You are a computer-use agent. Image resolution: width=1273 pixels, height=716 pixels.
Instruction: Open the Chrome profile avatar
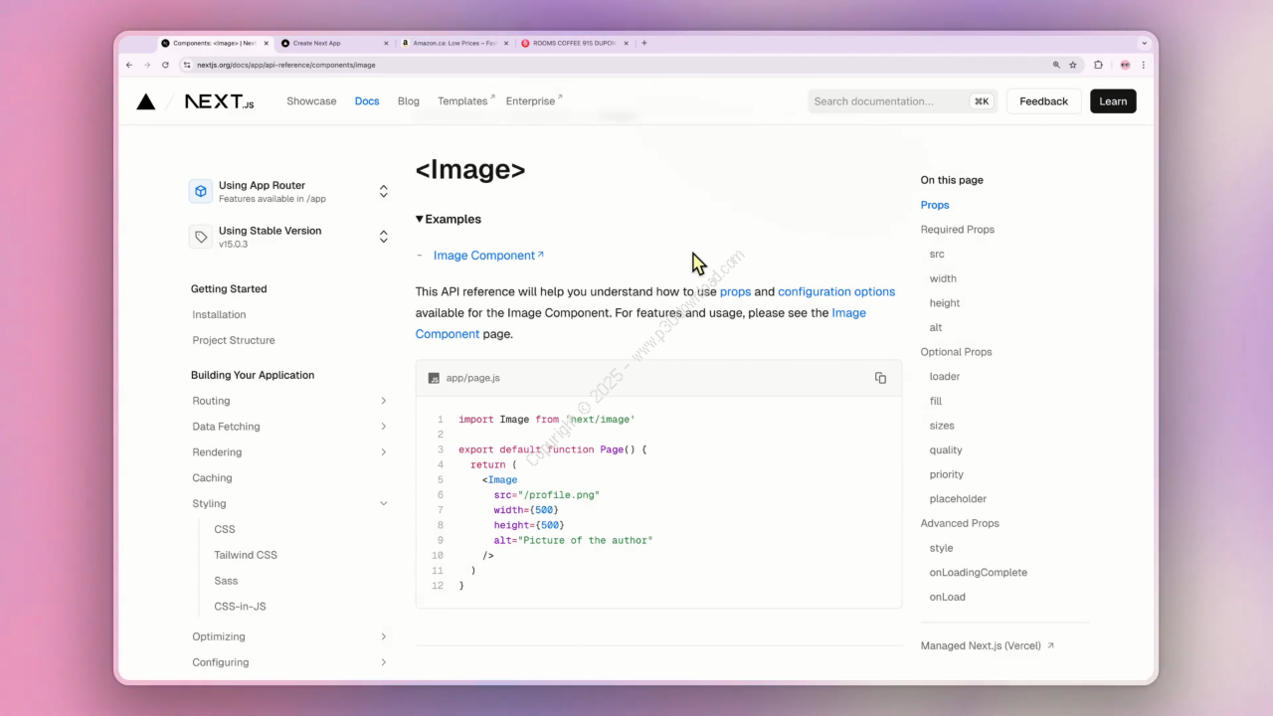click(1125, 65)
